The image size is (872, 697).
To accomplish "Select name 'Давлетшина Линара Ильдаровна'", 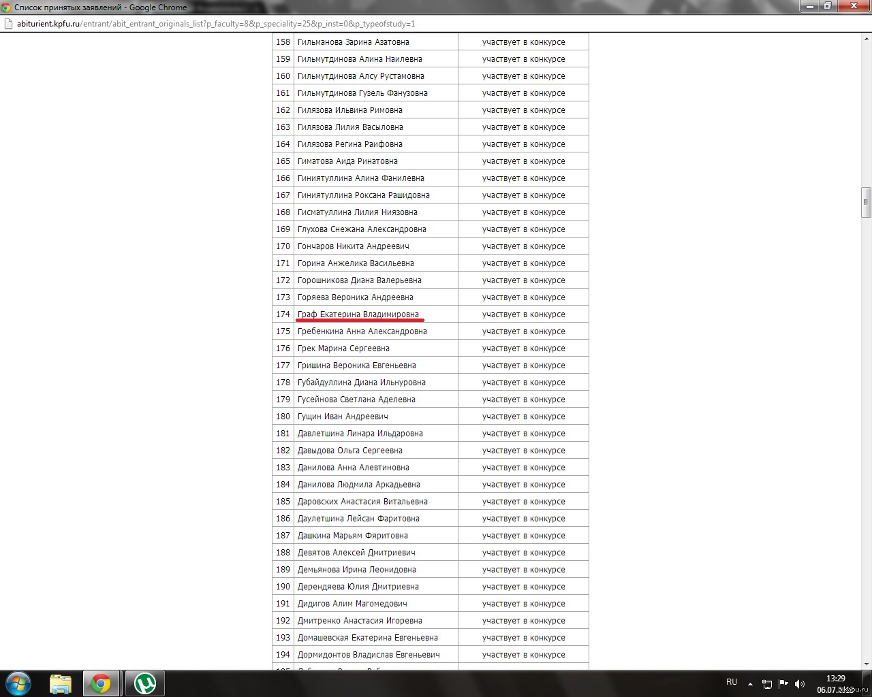I will pos(360,434).
